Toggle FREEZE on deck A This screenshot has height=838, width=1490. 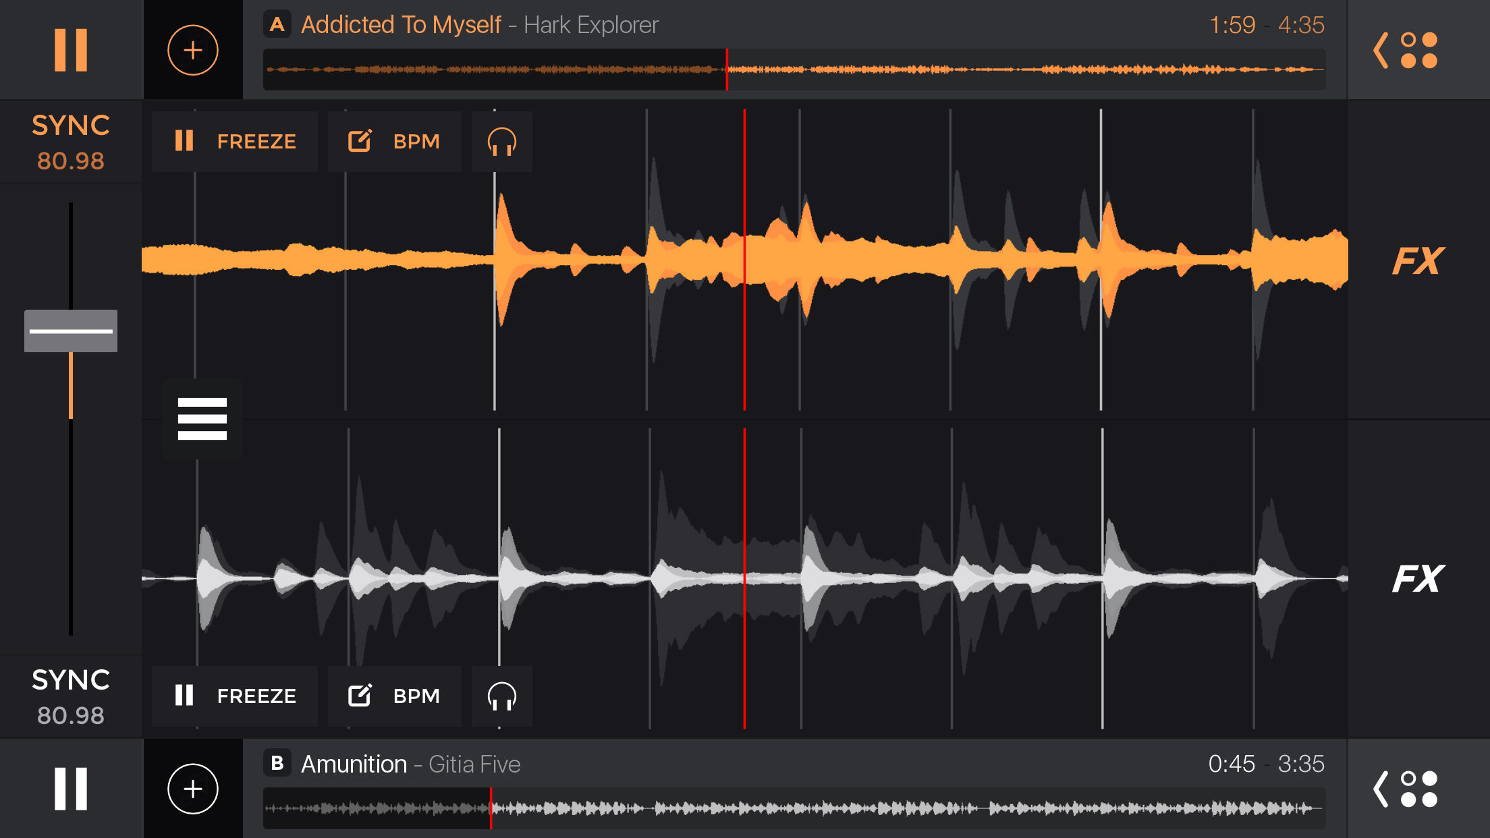coord(235,142)
